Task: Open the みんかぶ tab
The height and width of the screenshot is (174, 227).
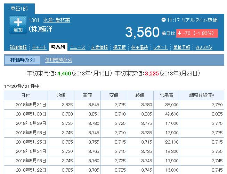Action: (x=204, y=47)
